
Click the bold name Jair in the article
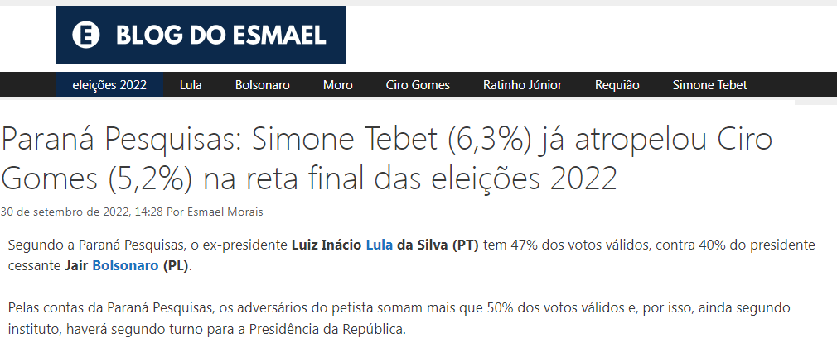pyautogui.click(x=77, y=266)
